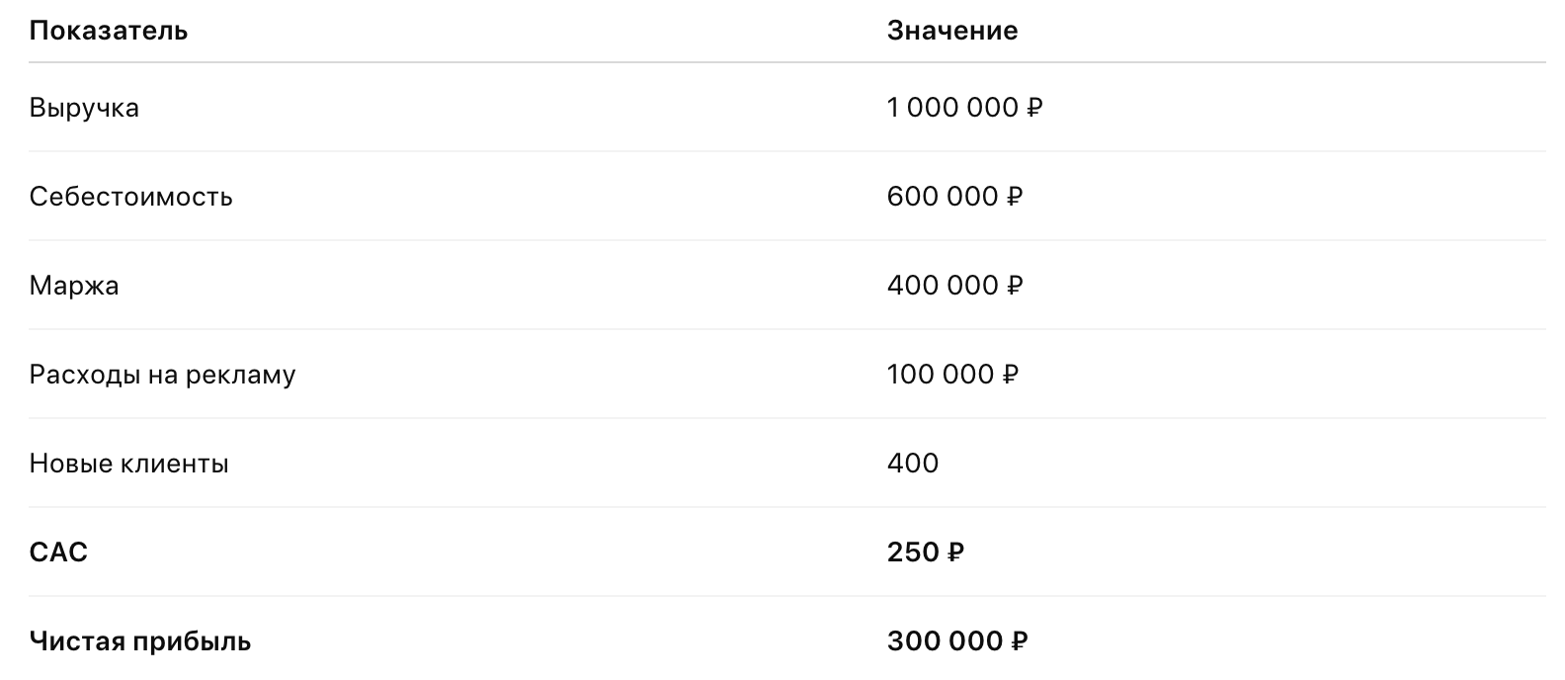Select the Себестоимость row label
1565x680 pixels.
[x=130, y=197]
